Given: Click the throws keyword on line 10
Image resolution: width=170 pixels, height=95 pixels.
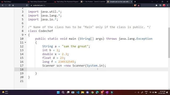Looking at the screenshot, I should (x=112, y=39).
